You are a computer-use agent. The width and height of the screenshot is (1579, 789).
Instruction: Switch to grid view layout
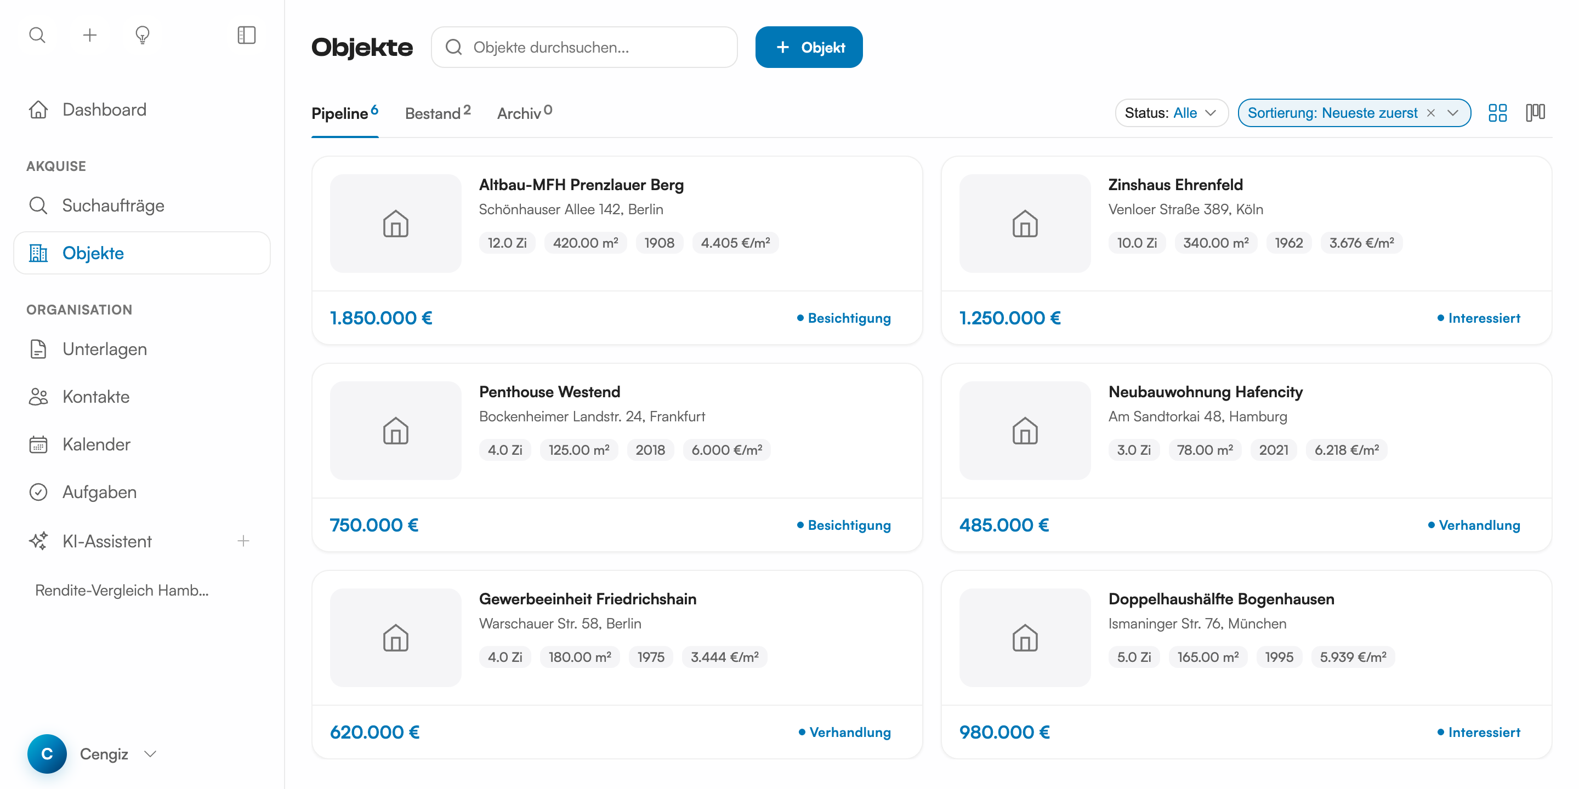1497,113
